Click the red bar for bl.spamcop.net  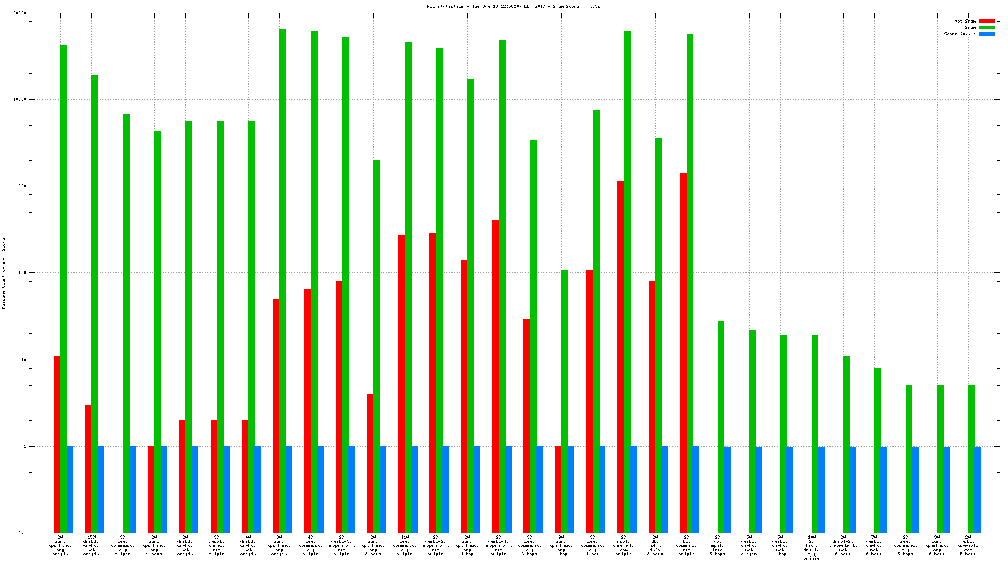pos(683,353)
